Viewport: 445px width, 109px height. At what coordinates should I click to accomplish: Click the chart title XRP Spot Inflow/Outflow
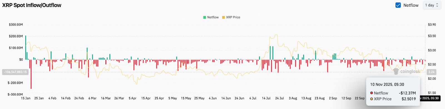32,5
